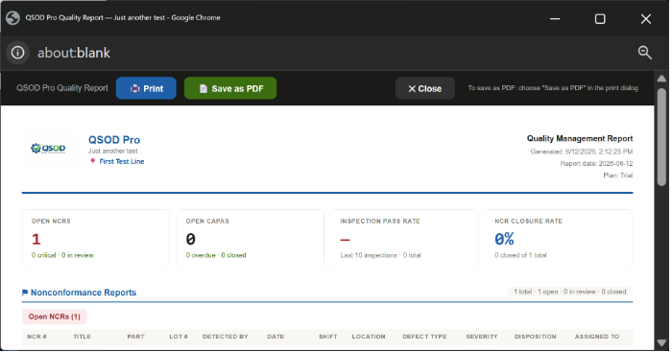Click the location pin icon beside First Test Line
Viewport: 672px width, 352px height.
[x=92, y=161]
